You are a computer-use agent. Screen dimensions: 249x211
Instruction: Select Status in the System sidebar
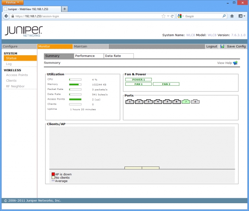tap(20, 58)
